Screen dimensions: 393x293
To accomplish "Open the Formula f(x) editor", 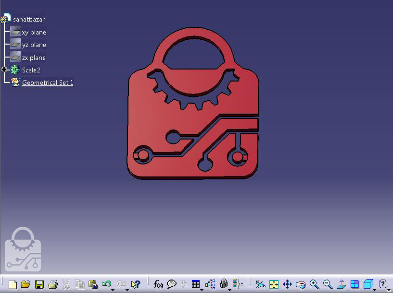I will click(158, 284).
